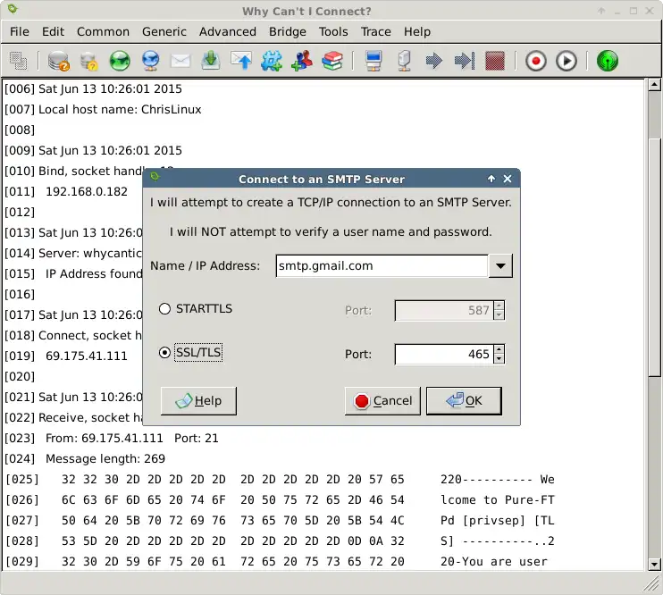The image size is (663, 595).
Task: Click the inbox download green arrow icon
Action: tap(211, 61)
